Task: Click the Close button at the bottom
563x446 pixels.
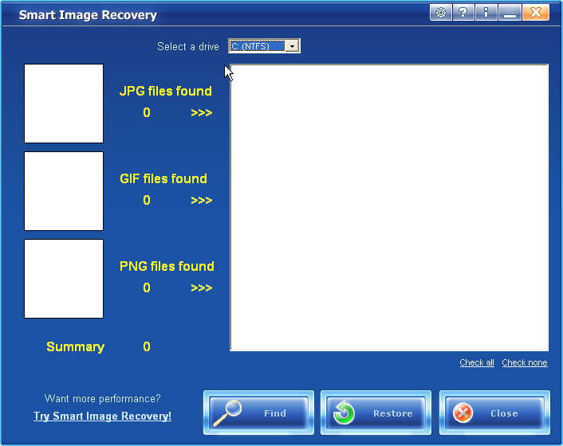Action: click(494, 413)
